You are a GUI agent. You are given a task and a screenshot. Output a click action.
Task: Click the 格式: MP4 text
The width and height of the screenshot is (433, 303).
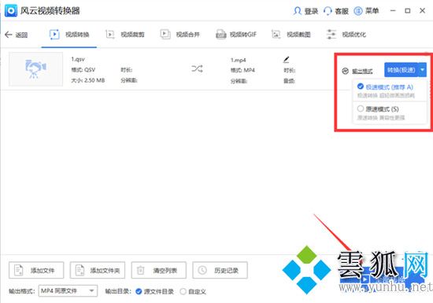(x=242, y=70)
